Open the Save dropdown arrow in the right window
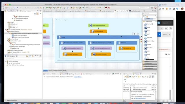This screenshot has height=104, width=185. [169, 35]
